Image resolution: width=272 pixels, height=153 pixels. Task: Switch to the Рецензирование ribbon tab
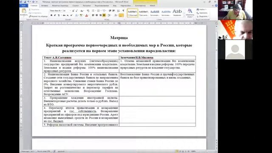click(102, 6)
